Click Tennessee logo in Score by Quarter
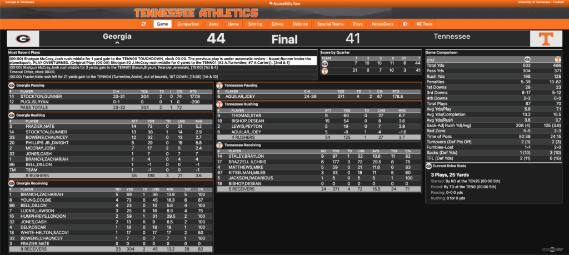Screen dimensions: 569x255 (x=325, y=71)
